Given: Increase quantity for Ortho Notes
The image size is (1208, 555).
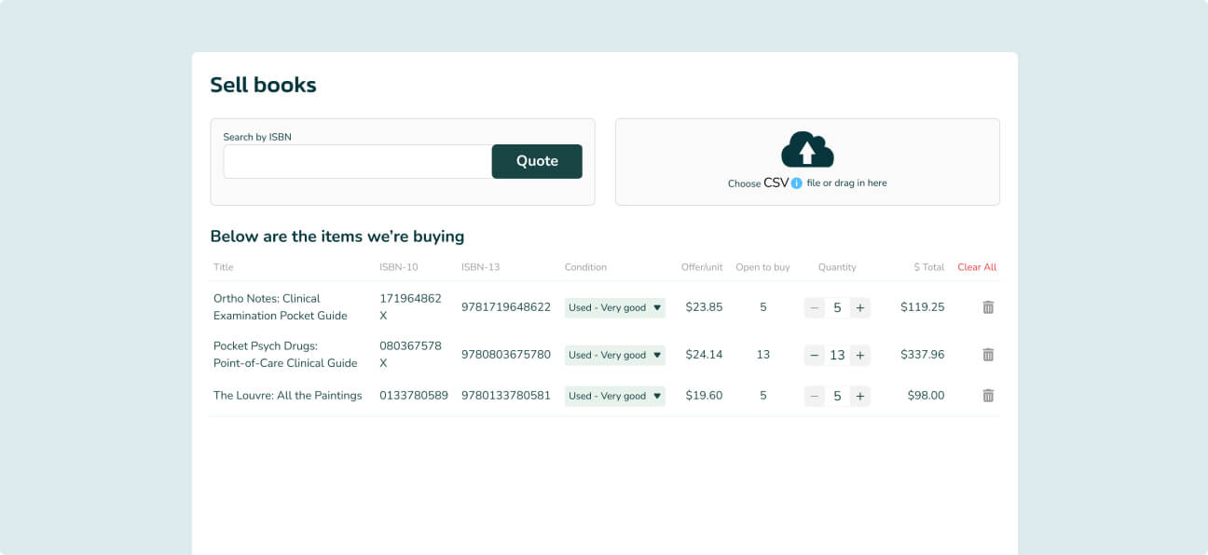Looking at the screenshot, I should tap(859, 307).
